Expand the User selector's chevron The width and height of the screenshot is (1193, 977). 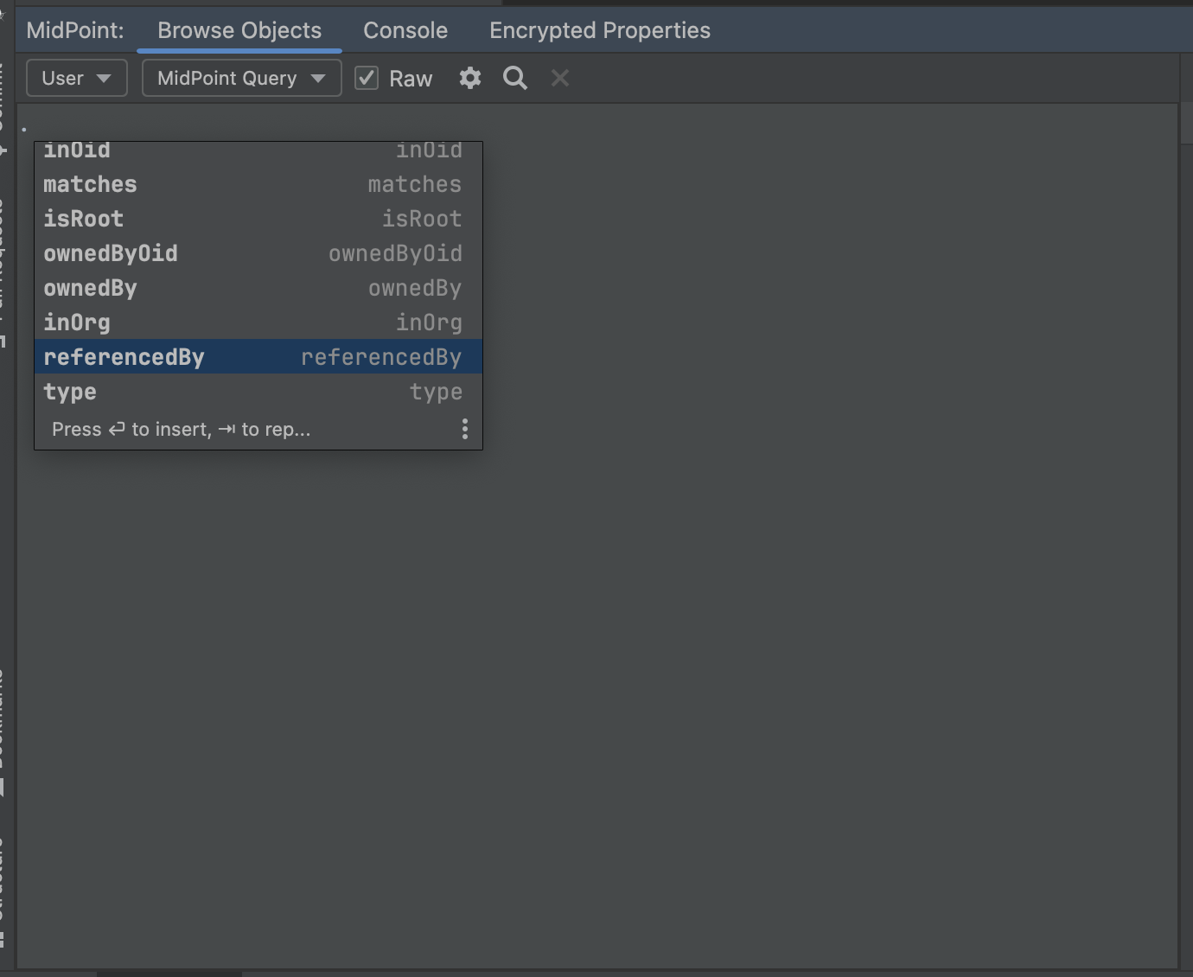[x=104, y=78]
